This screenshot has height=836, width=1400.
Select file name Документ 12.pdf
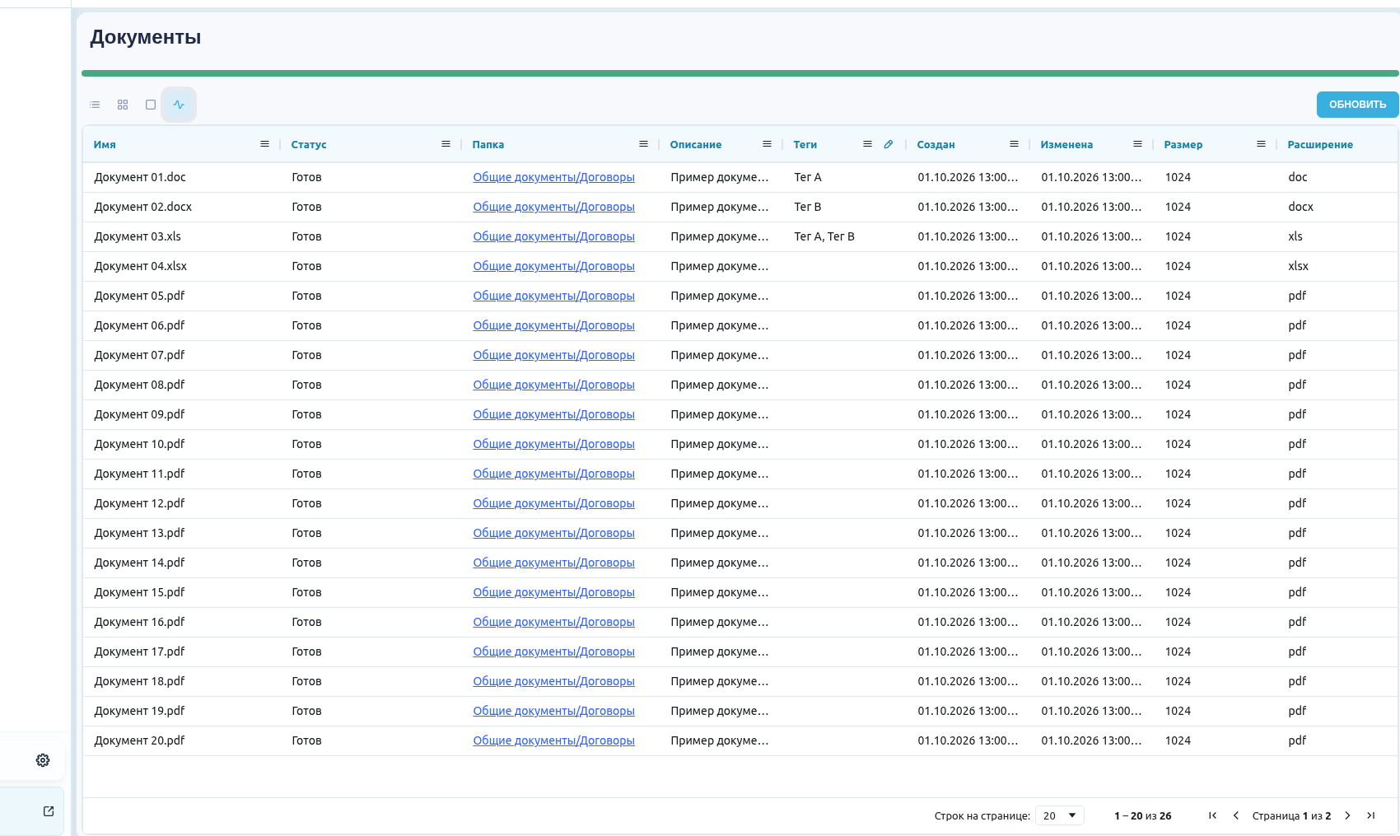coord(139,503)
